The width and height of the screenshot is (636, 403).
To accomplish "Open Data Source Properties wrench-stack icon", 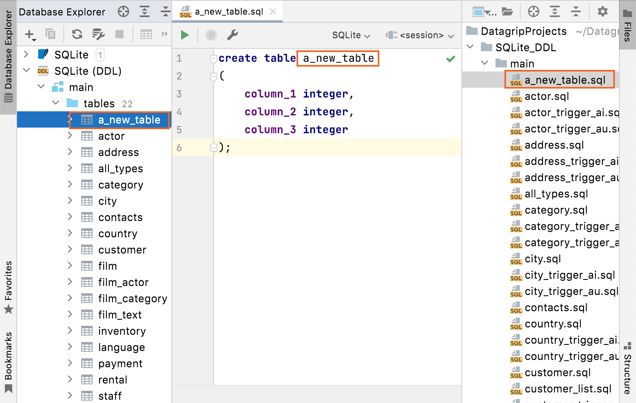I will click(98, 34).
